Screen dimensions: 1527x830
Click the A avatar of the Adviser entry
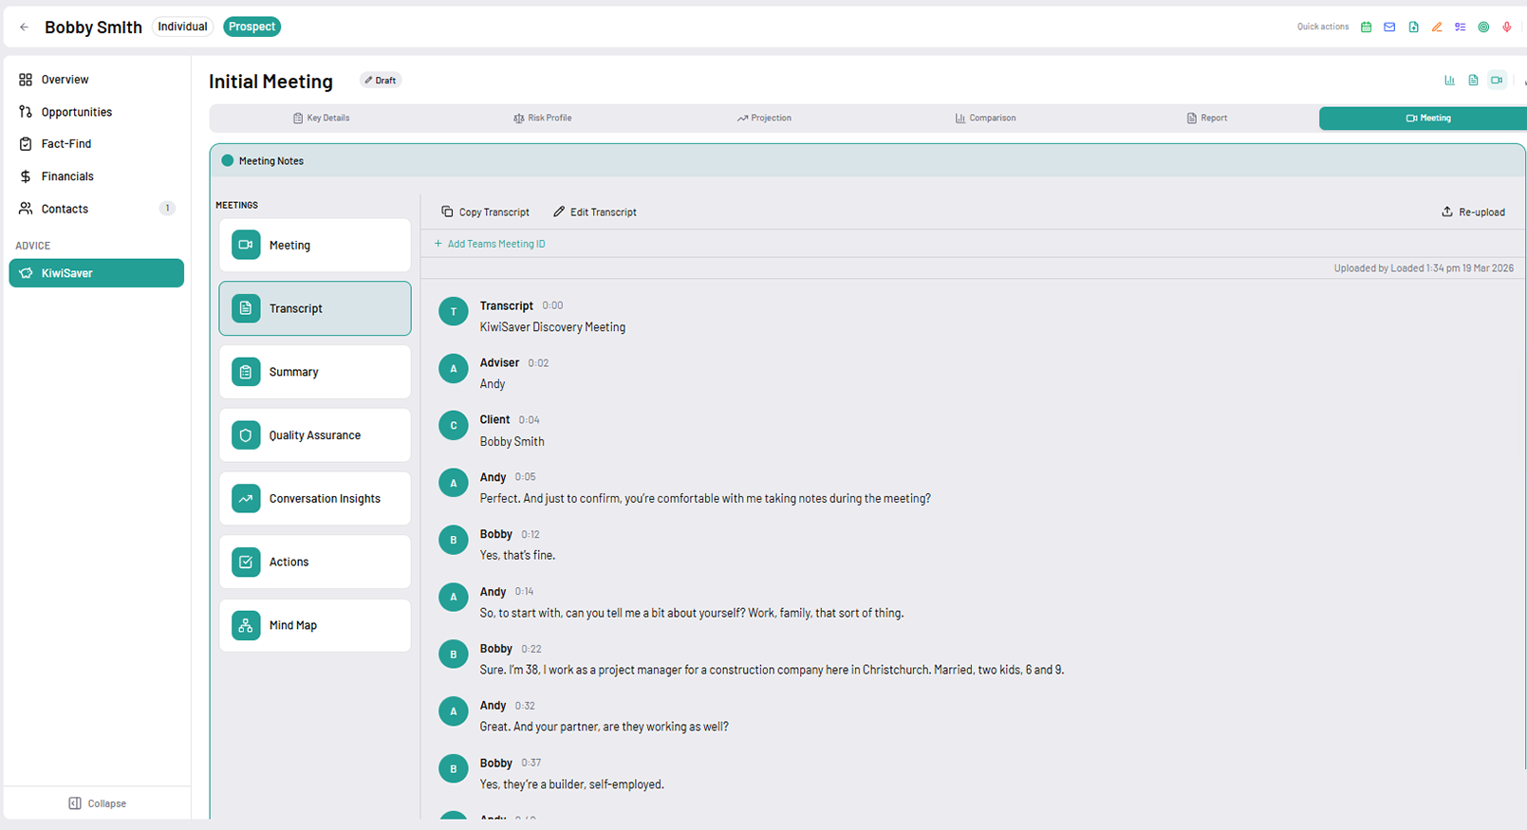click(454, 368)
